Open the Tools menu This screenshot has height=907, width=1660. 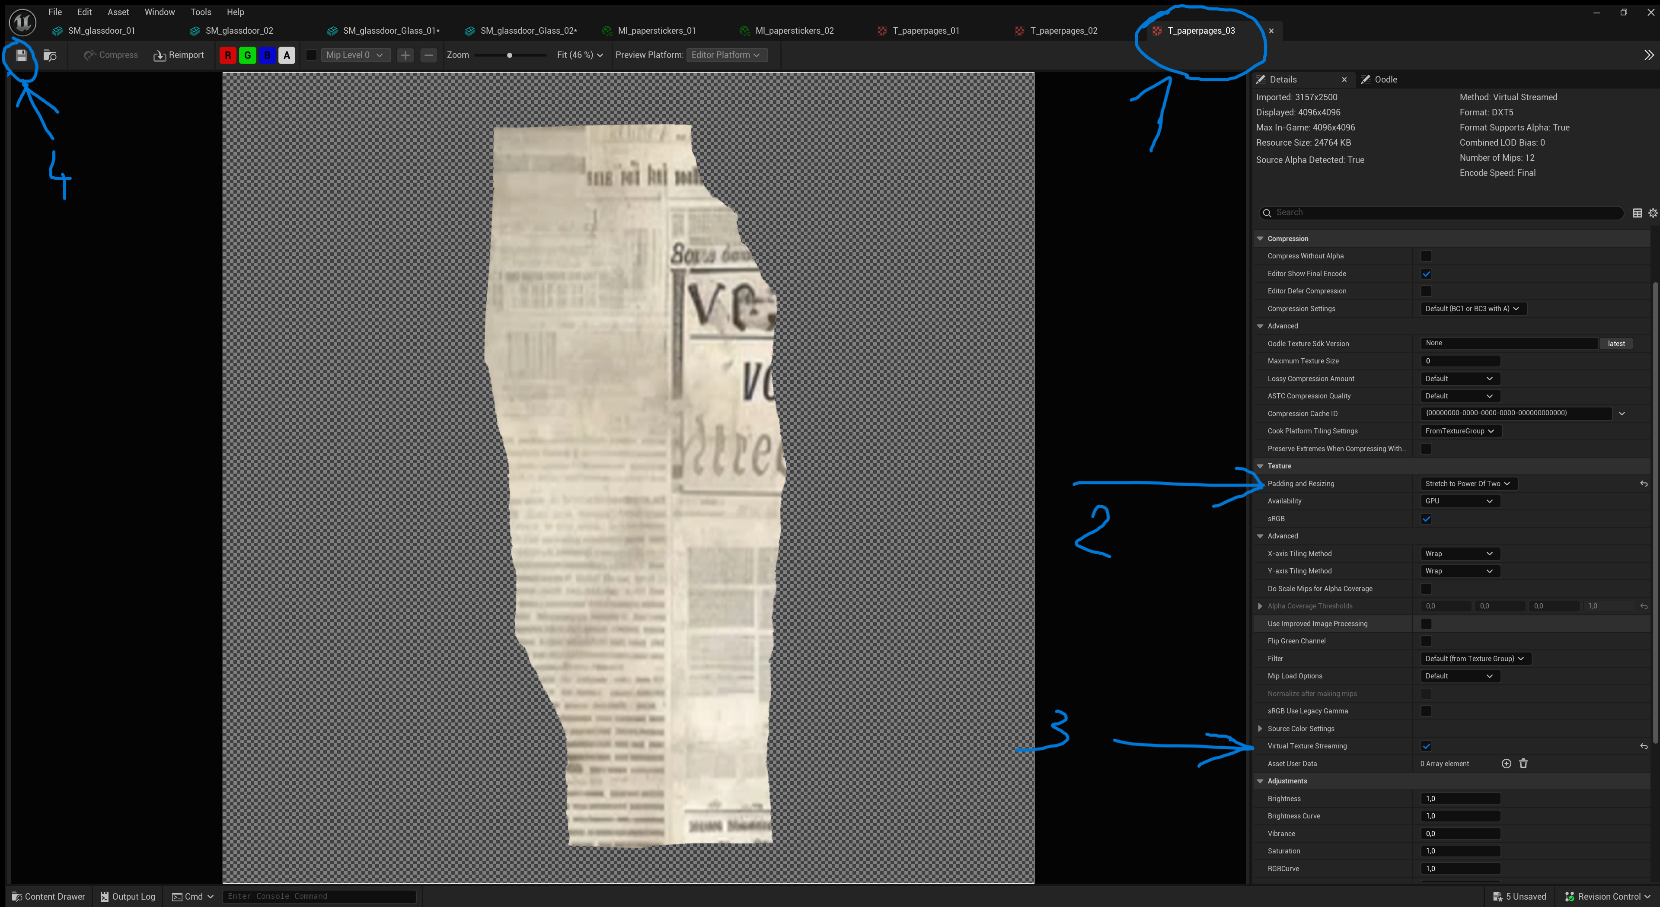point(201,12)
